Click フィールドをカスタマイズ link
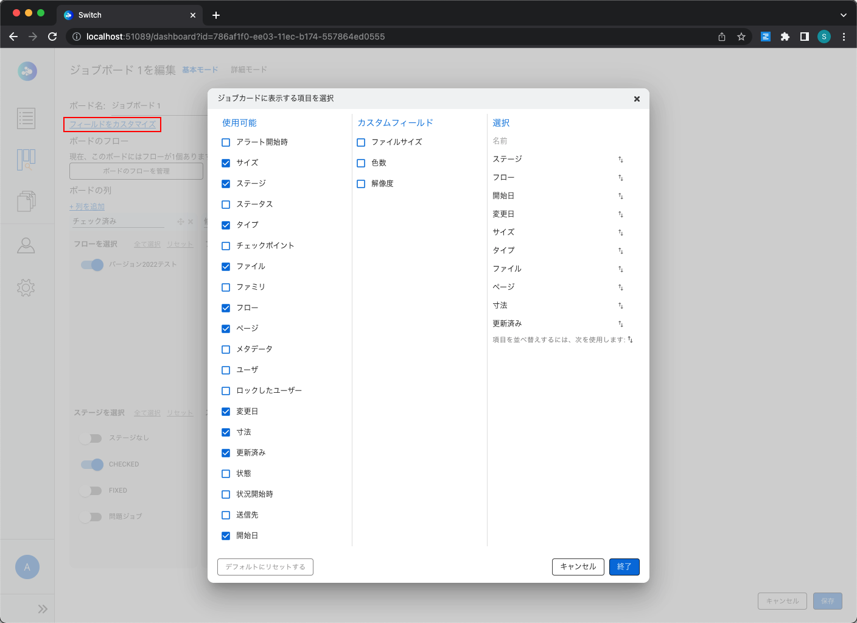 (x=113, y=124)
